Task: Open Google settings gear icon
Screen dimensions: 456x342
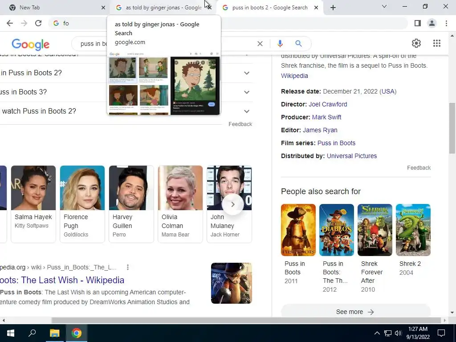Action: tap(416, 43)
